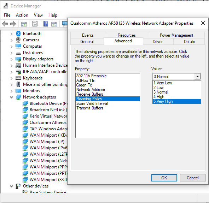
Task: Expand the Display adapters tree node
Action: (11, 59)
